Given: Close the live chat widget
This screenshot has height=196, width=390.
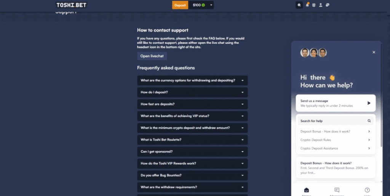Looking at the screenshot, I should point(374,52).
